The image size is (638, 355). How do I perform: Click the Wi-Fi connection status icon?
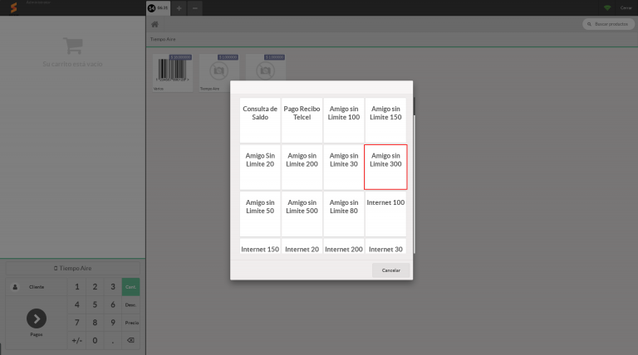click(x=608, y=7)
